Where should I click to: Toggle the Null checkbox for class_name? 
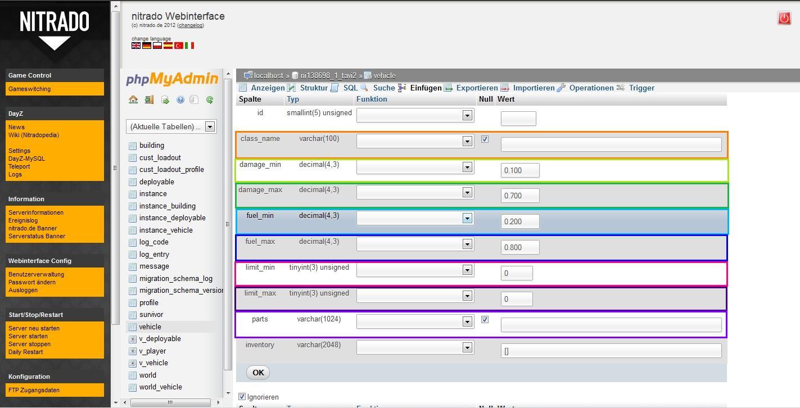[485, 139]
